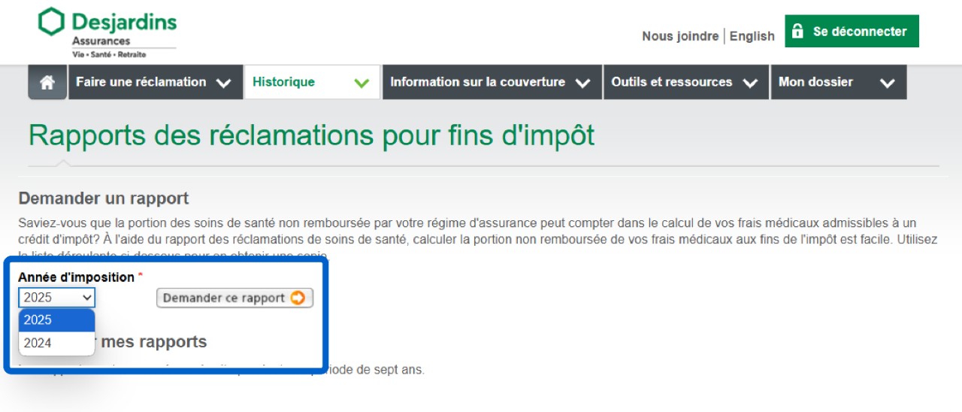Expand the Outils et ressources chevron
This screenshot has width=962, height=412.
(x=749, y=83)
